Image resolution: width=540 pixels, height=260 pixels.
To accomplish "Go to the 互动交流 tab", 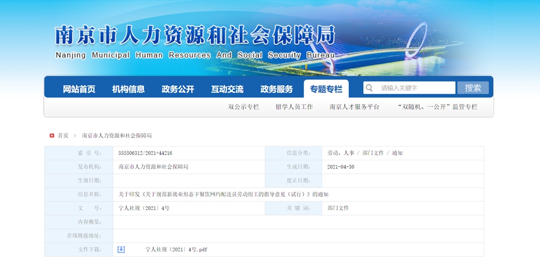I will coord(227,89).
